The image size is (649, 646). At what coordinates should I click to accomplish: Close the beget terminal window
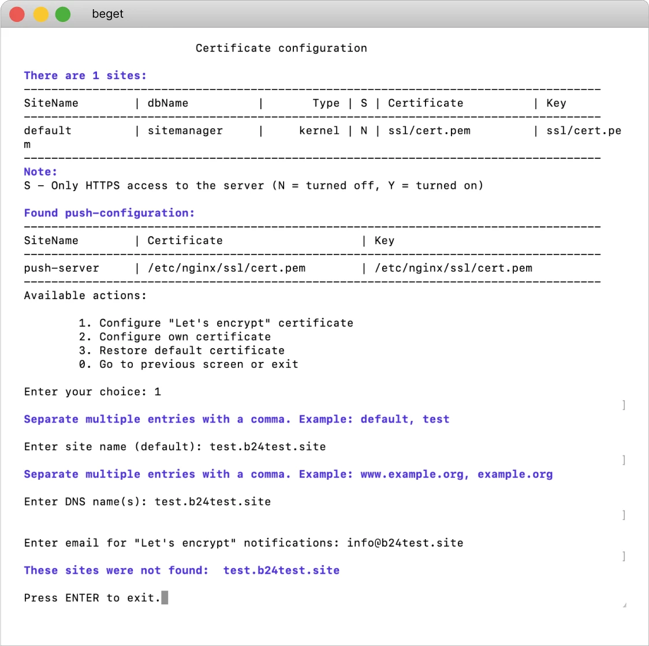pyautogui.click(x=17, y=14)
